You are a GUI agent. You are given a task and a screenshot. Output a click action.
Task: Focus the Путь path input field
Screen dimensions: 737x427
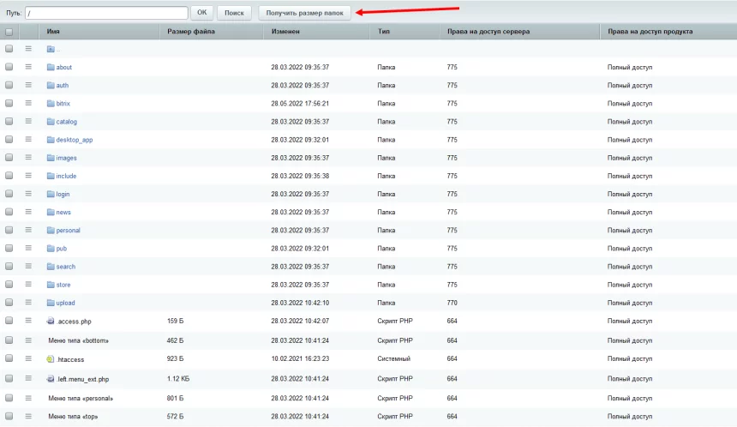click(106, 13)
